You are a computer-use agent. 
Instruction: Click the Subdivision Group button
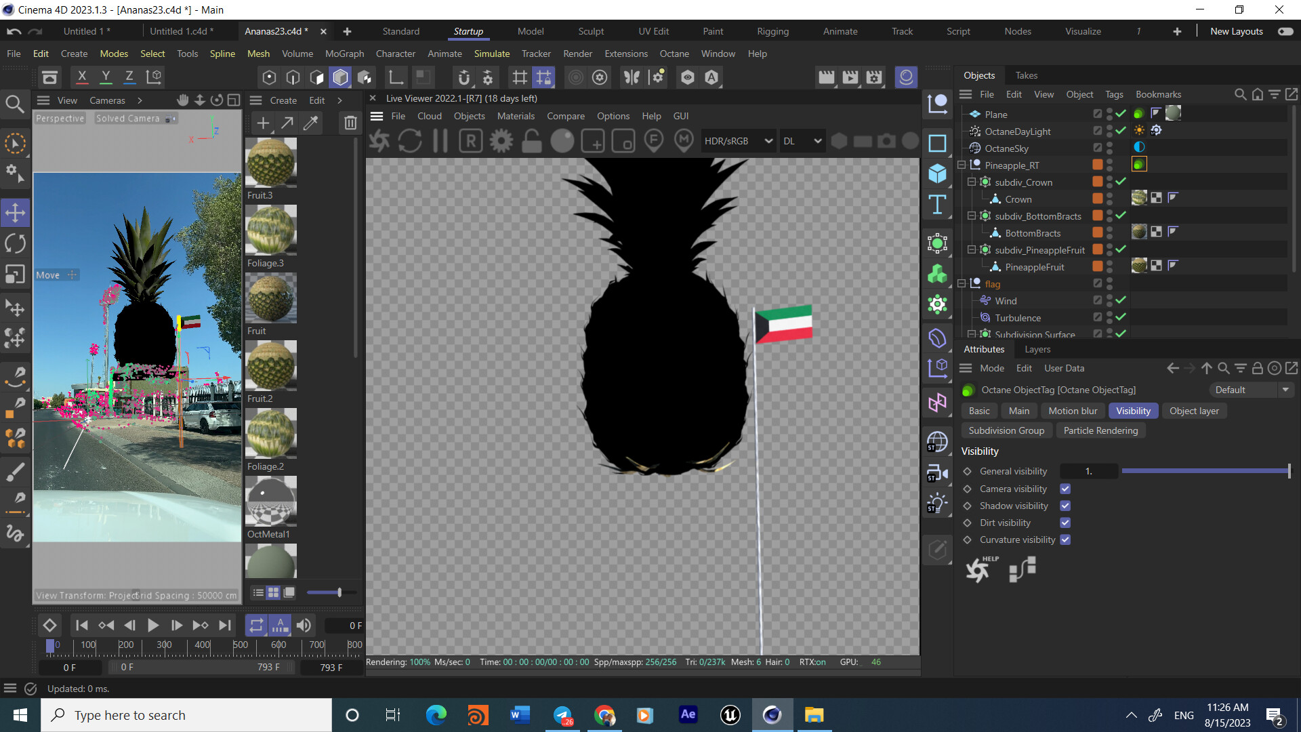click(x=1006, y=430)
